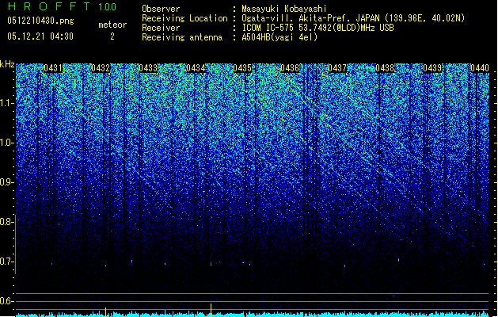The width and height of the screenshot is (498, 317).
Task: Click the 0431 time marker
Action: (x=53, y=68)
